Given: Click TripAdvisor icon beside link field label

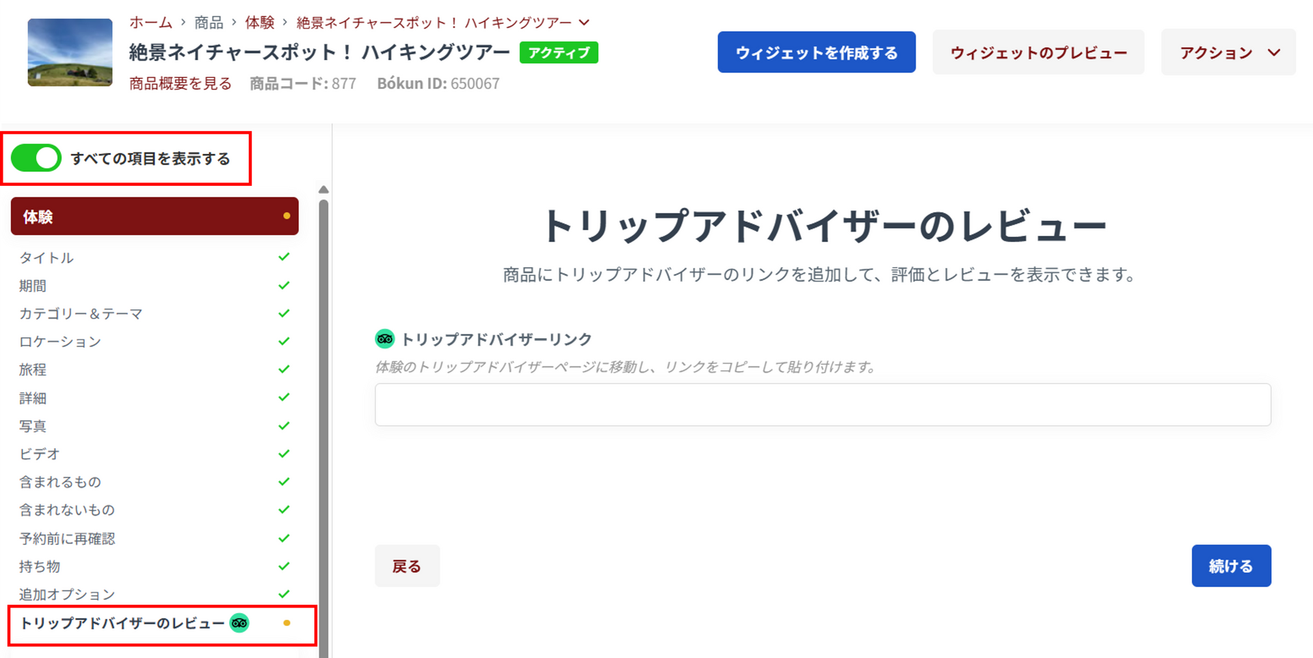Looking at the screenshot, I should 385,339.
